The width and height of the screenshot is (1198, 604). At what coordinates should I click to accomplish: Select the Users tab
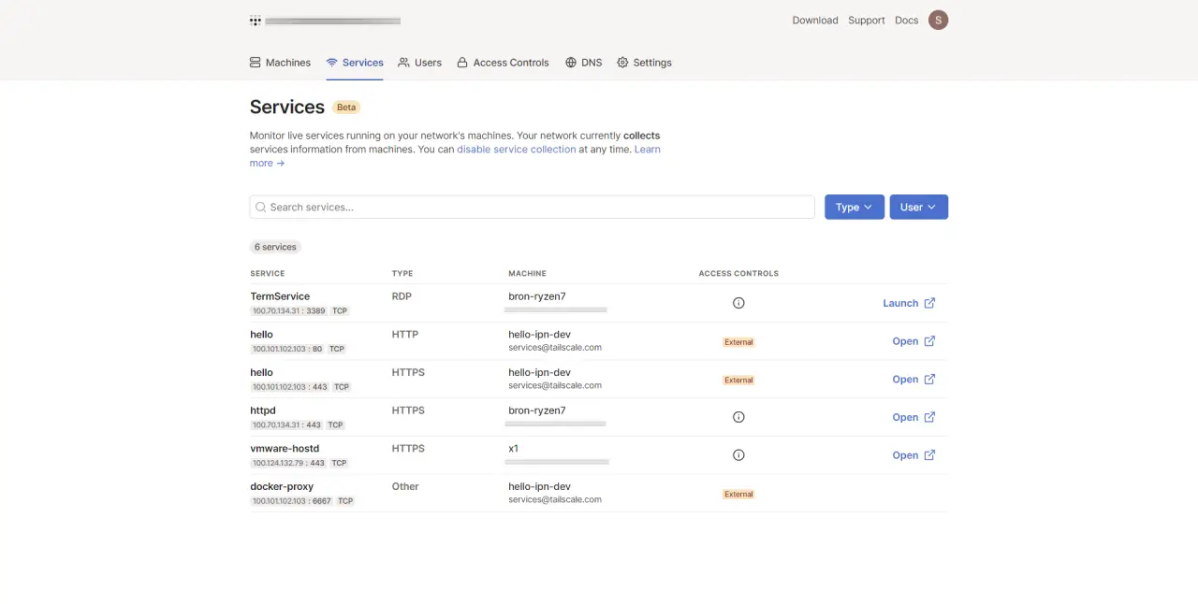(x=419, y=63)
